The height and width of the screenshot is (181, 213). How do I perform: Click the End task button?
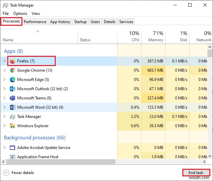pyautogui.click(x=196, y=173)
